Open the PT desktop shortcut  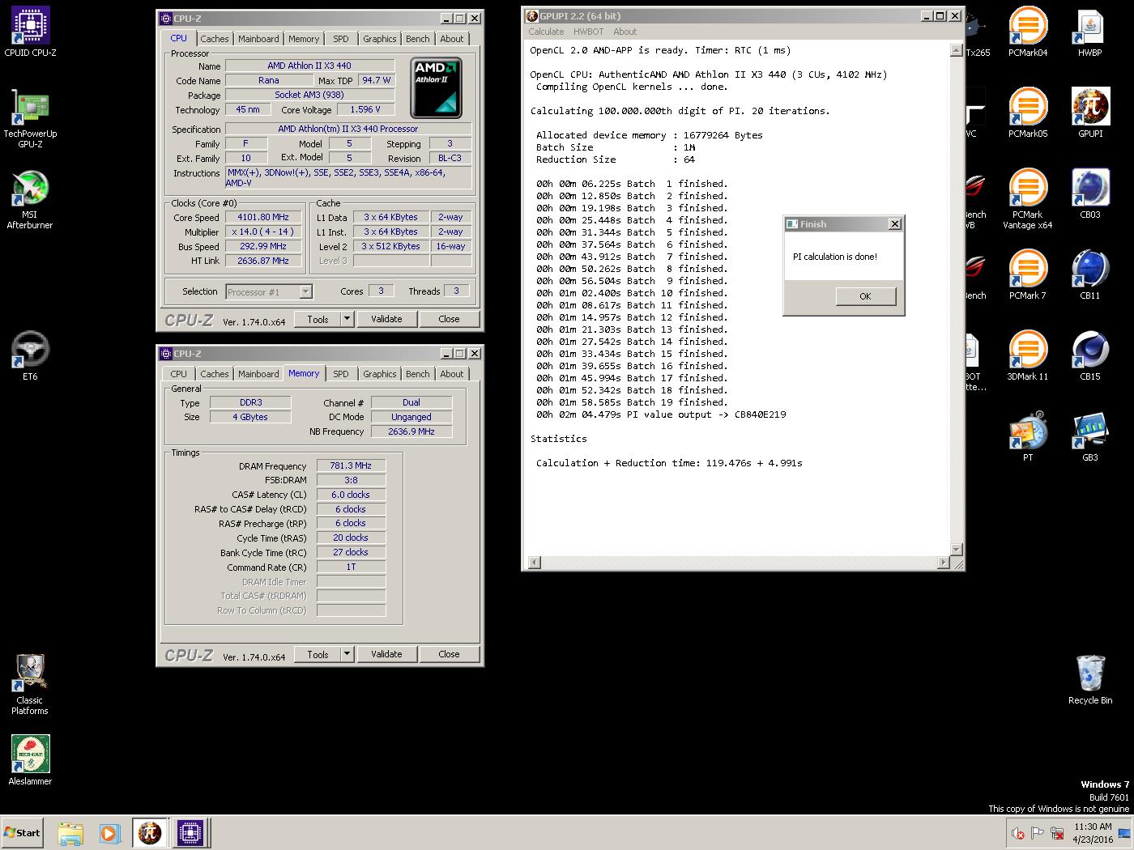(x=1028, y=437)
